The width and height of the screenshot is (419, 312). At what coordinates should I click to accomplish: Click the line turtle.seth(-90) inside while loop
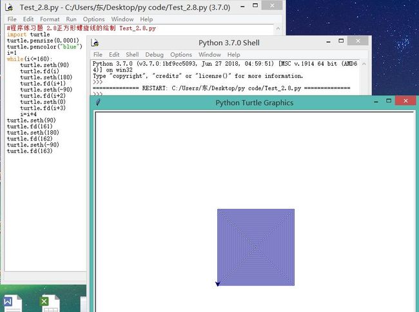[x=46, y=90]
